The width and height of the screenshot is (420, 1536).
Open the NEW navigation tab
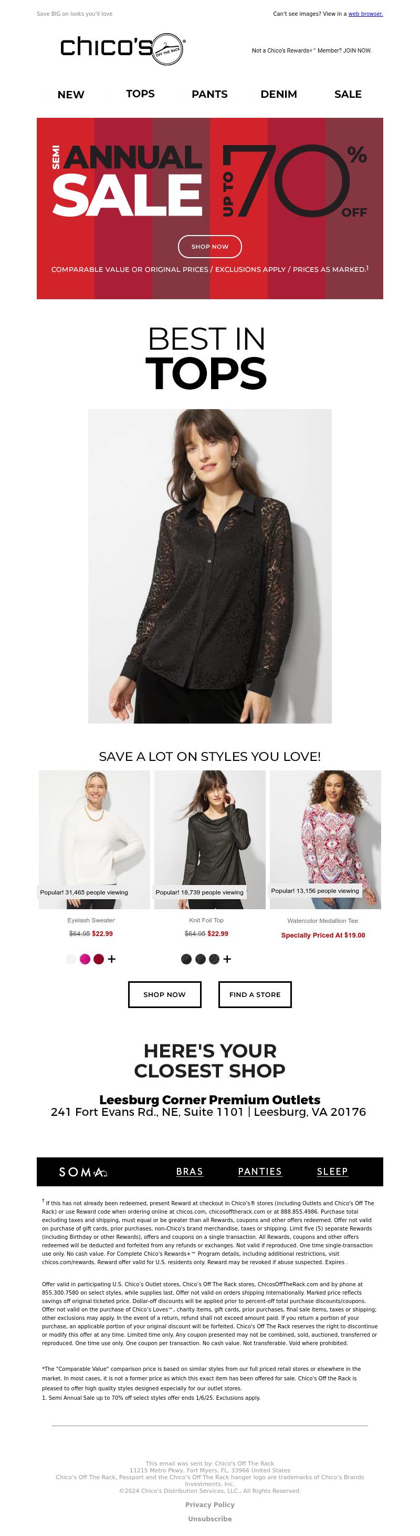coord(71,94)
